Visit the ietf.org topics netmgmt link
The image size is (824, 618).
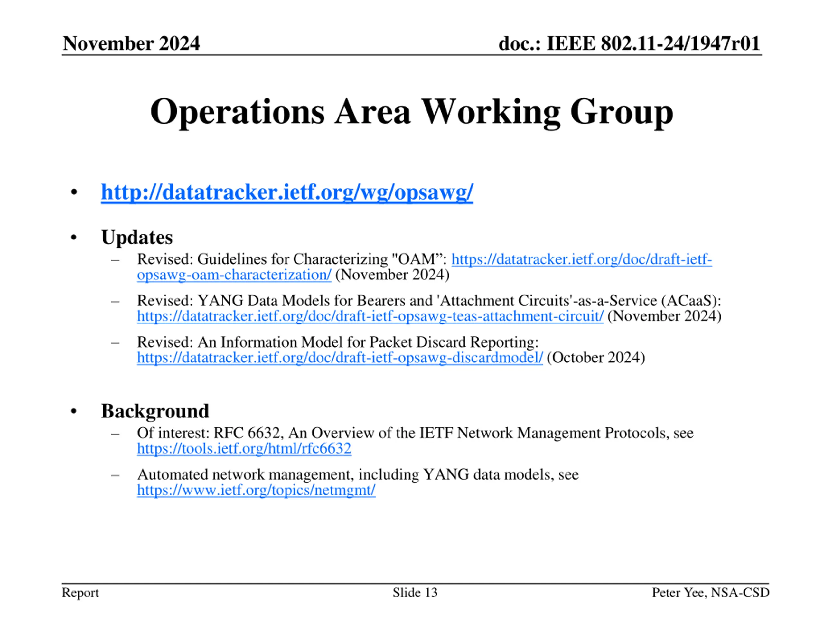click(x=256, y=490)
